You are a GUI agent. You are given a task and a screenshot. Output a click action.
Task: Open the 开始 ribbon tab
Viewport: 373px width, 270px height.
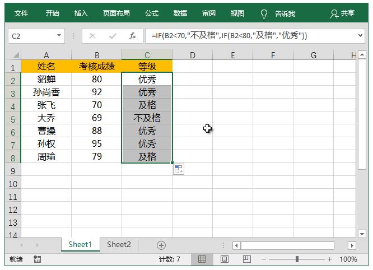tap(52, 13)
